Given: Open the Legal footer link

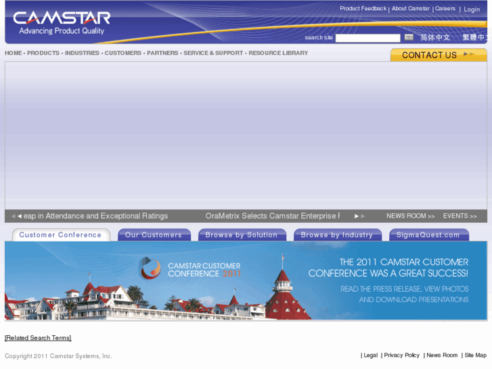Looking at the screenshot, I should pos(370,355).
